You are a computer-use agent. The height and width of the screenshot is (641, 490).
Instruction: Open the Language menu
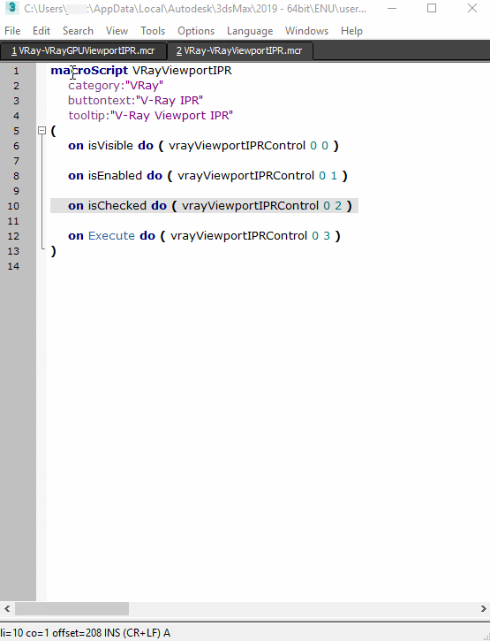(250, 31)
